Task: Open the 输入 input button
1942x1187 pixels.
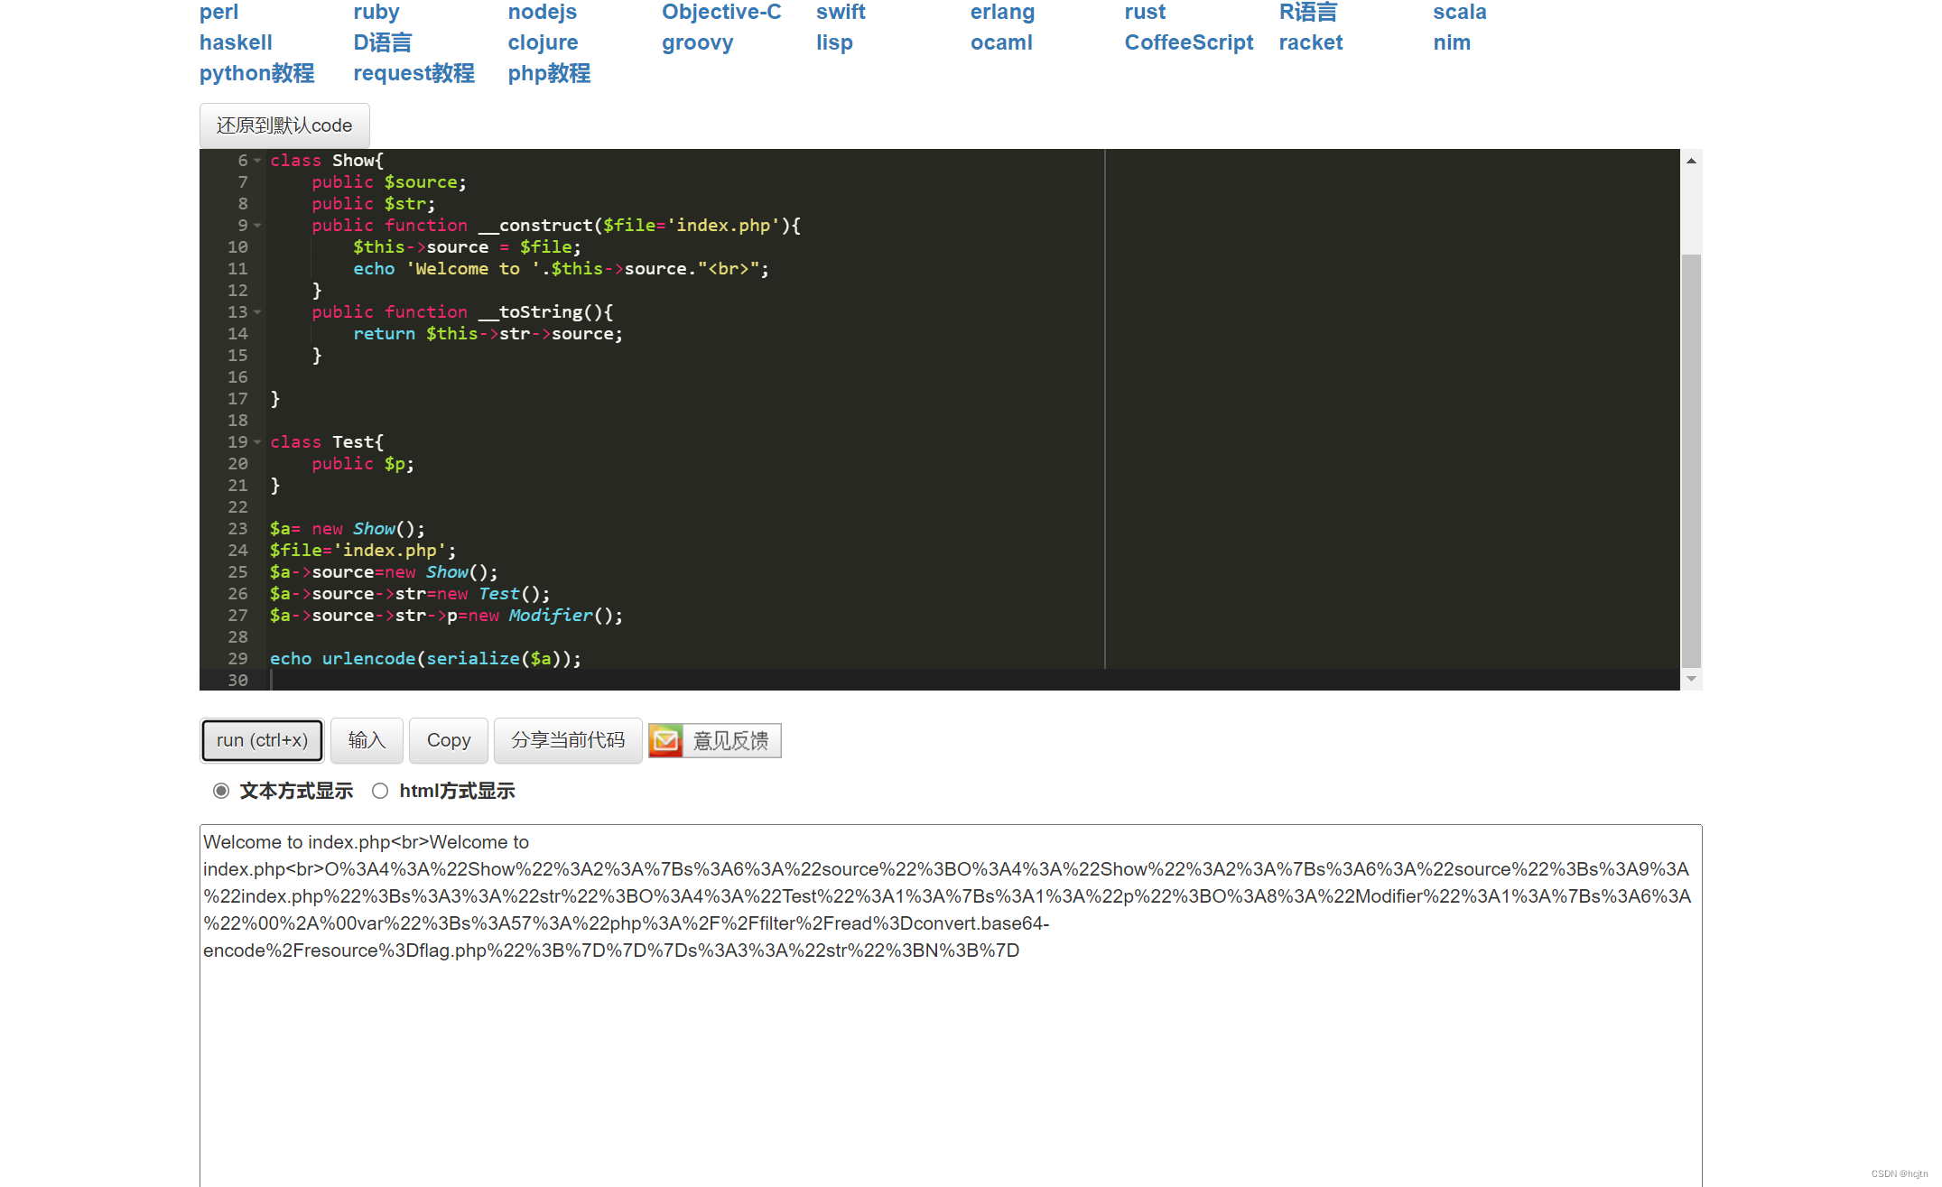Action: [367, 740]
